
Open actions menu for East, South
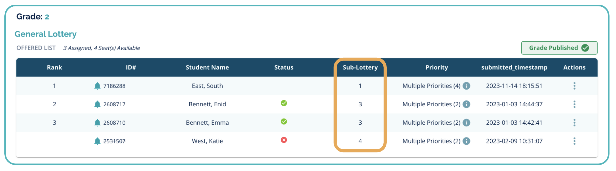[574, 86]
